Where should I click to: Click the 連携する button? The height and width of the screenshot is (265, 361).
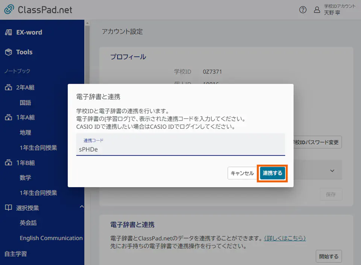[272, 173]
